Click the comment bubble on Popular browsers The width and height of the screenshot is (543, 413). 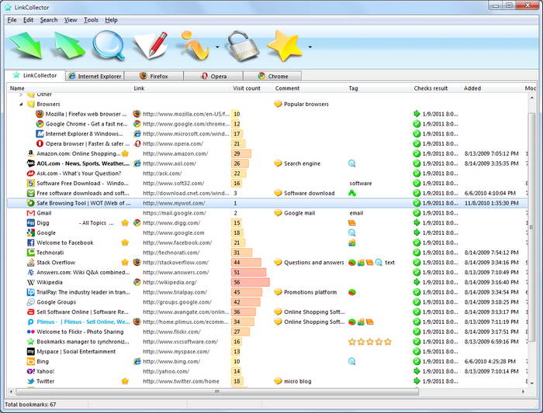point(278,104)
